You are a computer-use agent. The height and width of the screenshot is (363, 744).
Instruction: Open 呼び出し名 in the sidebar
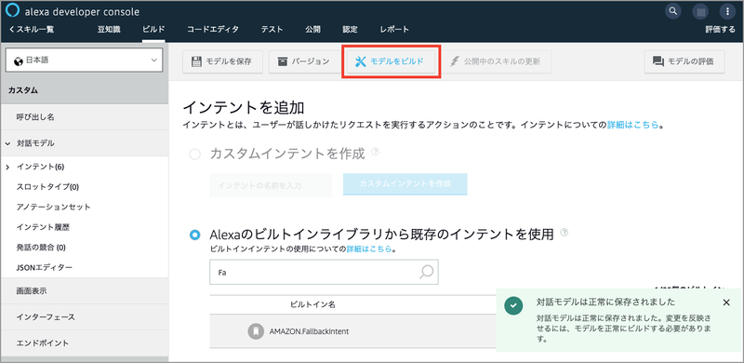[85, 117]
